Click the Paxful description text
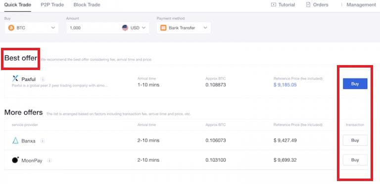The image size is (380, 184). (59, 85)
